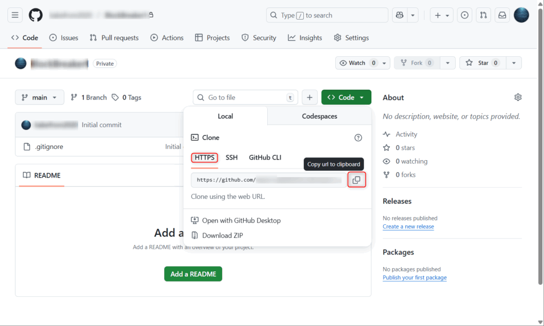This screenshot has width=544, height=326.
Task: Toggle Watch notifications for repository
Action: pos(358,63)
